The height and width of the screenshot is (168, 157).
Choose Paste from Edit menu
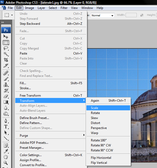pos(51,53)
